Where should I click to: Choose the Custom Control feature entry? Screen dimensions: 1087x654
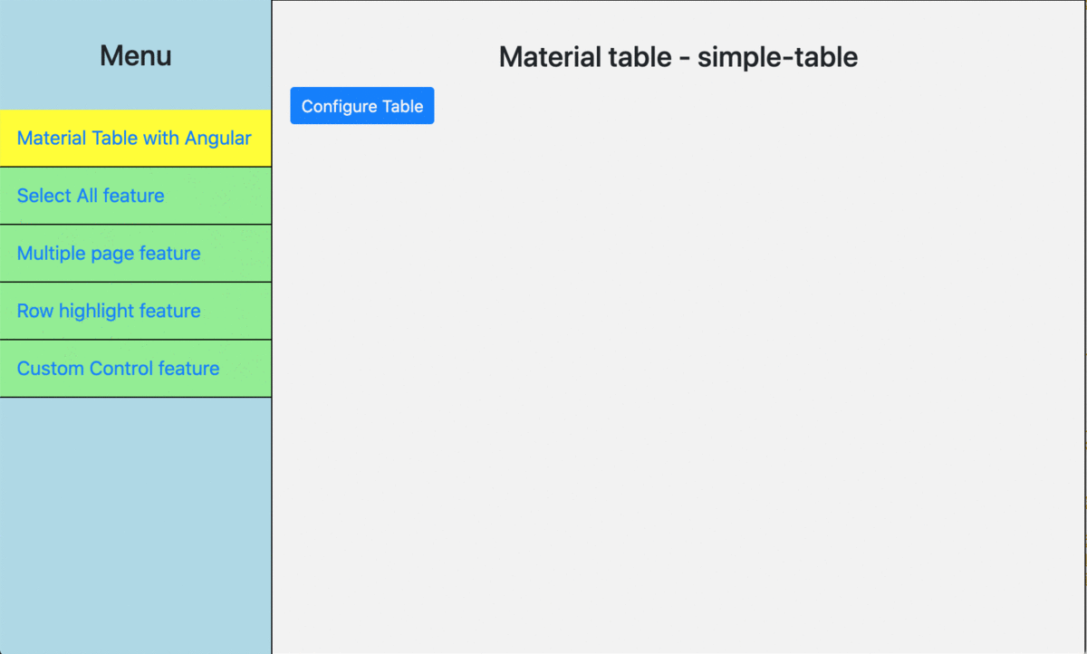click(x=118, y=368)
